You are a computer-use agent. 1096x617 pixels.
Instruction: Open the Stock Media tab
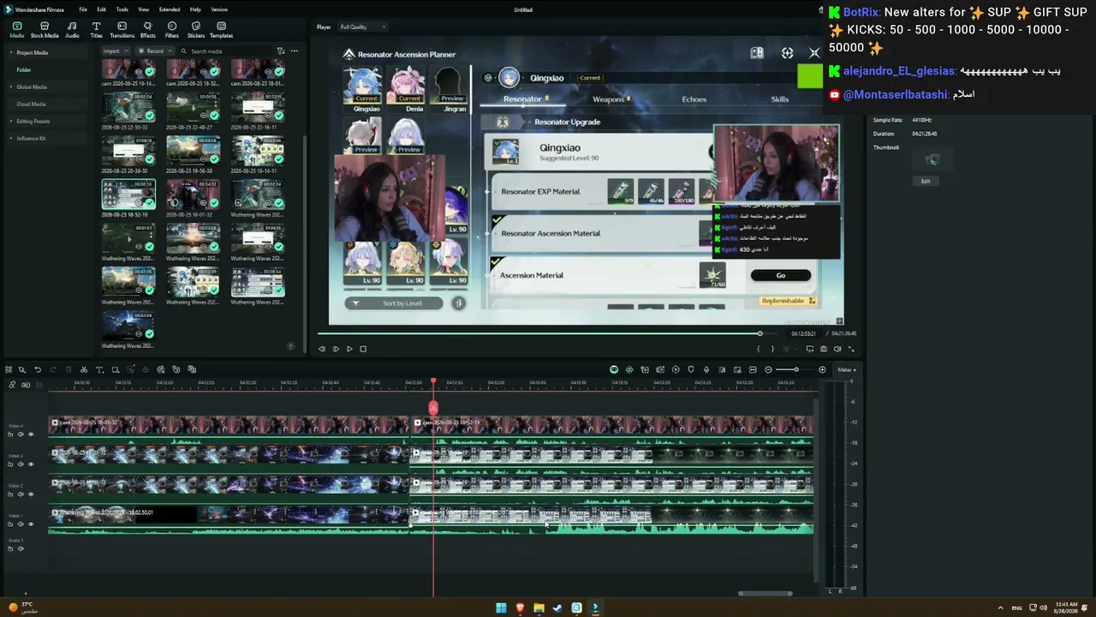[x=45, y=30]
